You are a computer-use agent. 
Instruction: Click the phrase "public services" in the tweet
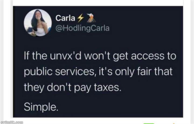click(59, 72)
